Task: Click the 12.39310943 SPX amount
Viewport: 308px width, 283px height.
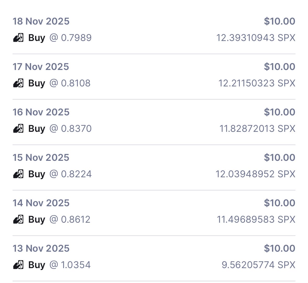Action: [x=256, y=38]
